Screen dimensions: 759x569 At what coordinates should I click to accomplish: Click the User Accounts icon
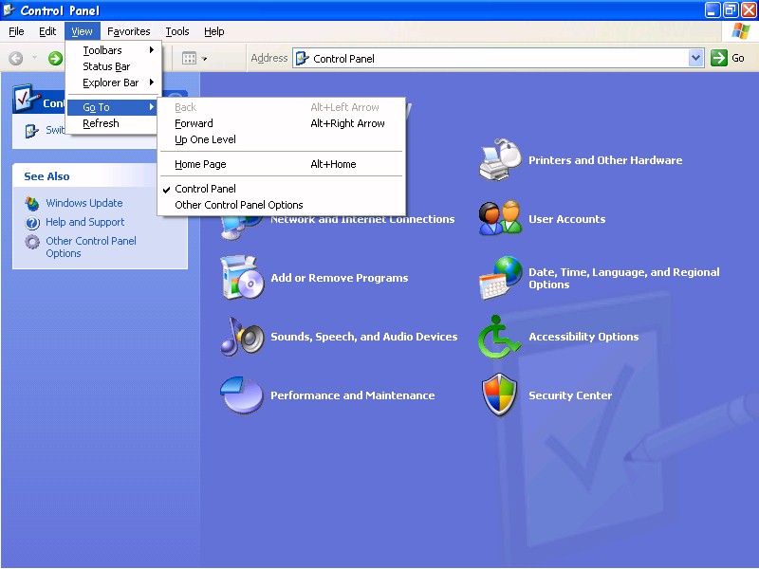pyautogui.click(x=500, y=219)
